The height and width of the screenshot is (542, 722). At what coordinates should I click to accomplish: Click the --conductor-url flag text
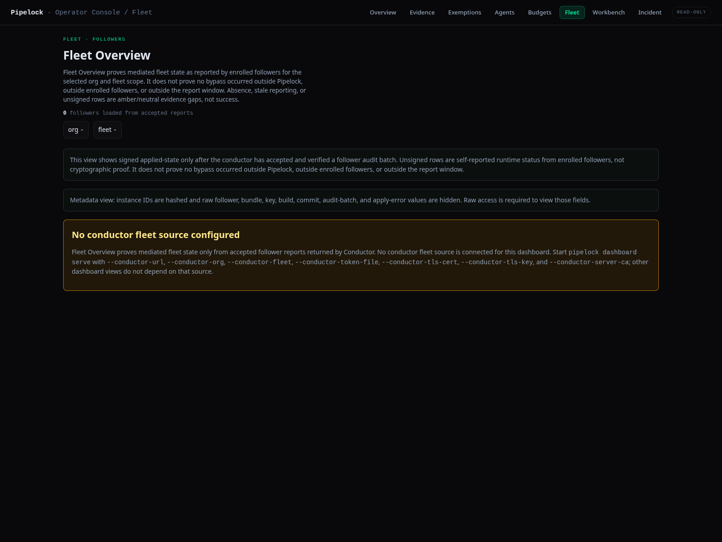tap(135, 262)
